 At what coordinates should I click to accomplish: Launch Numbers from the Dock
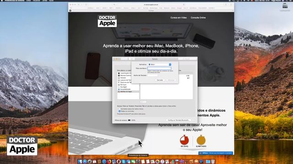(x=172, y=162)
